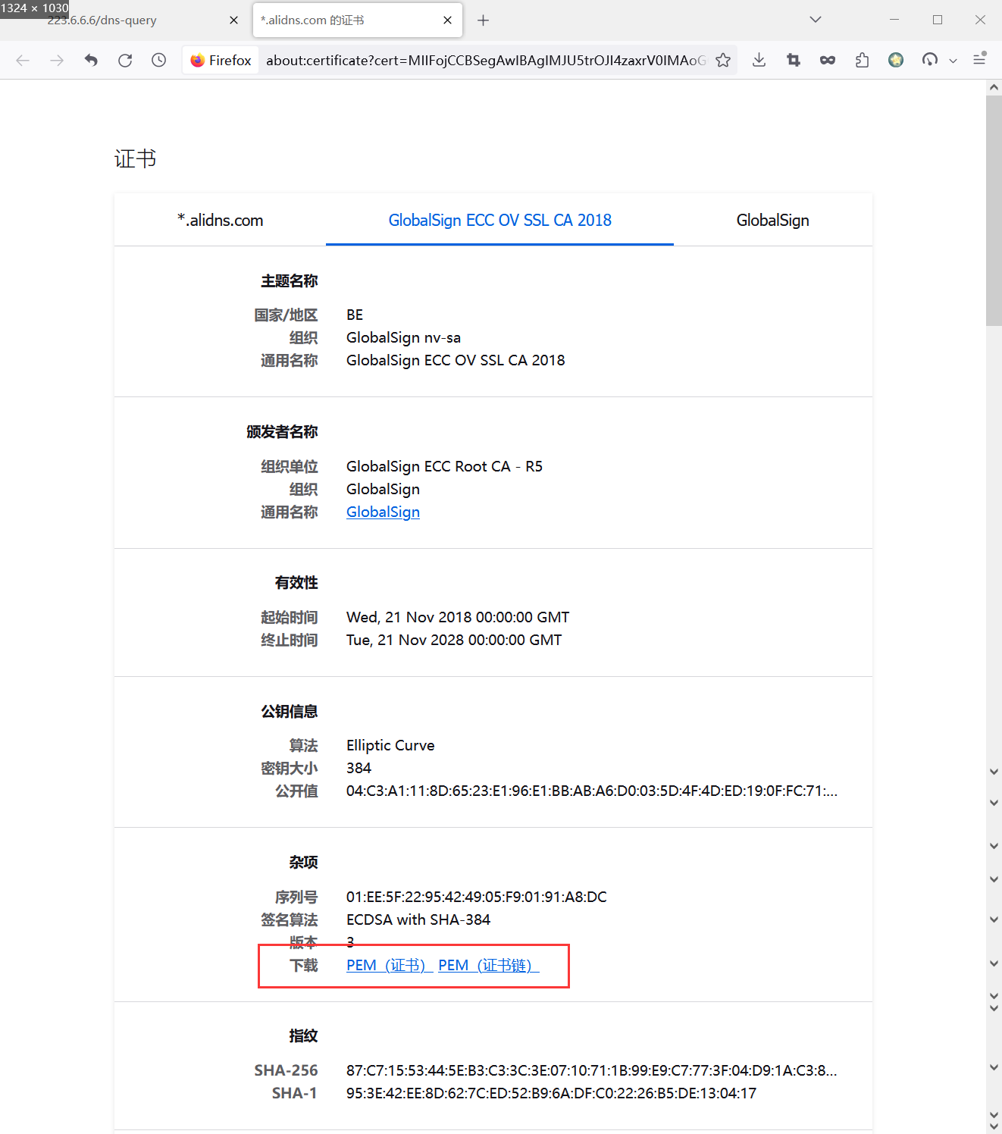Click the round star avatar toolbar icon
Viewport: 1002px width, 1134px height.
pos(896,61)
